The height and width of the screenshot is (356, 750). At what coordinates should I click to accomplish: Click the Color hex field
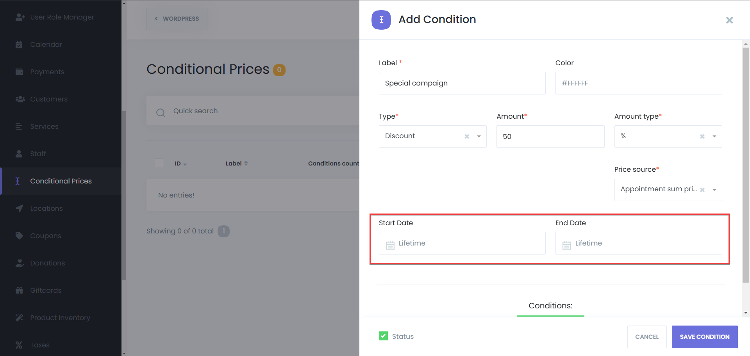click(x=638, y=83)
